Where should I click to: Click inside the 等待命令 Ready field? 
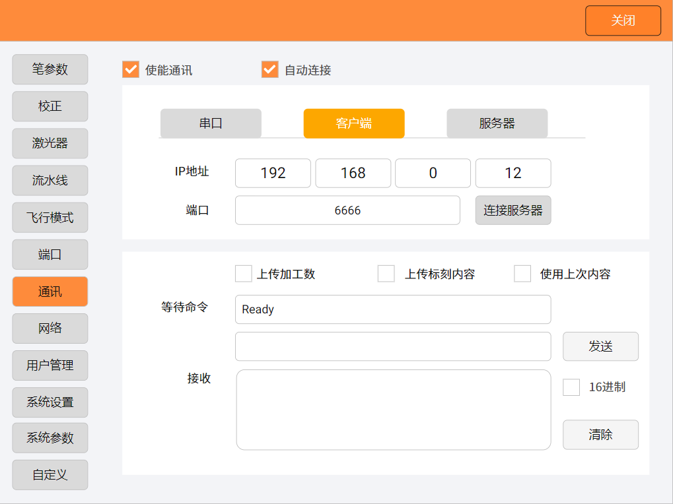pyautogui.click(x=393, y=309)
